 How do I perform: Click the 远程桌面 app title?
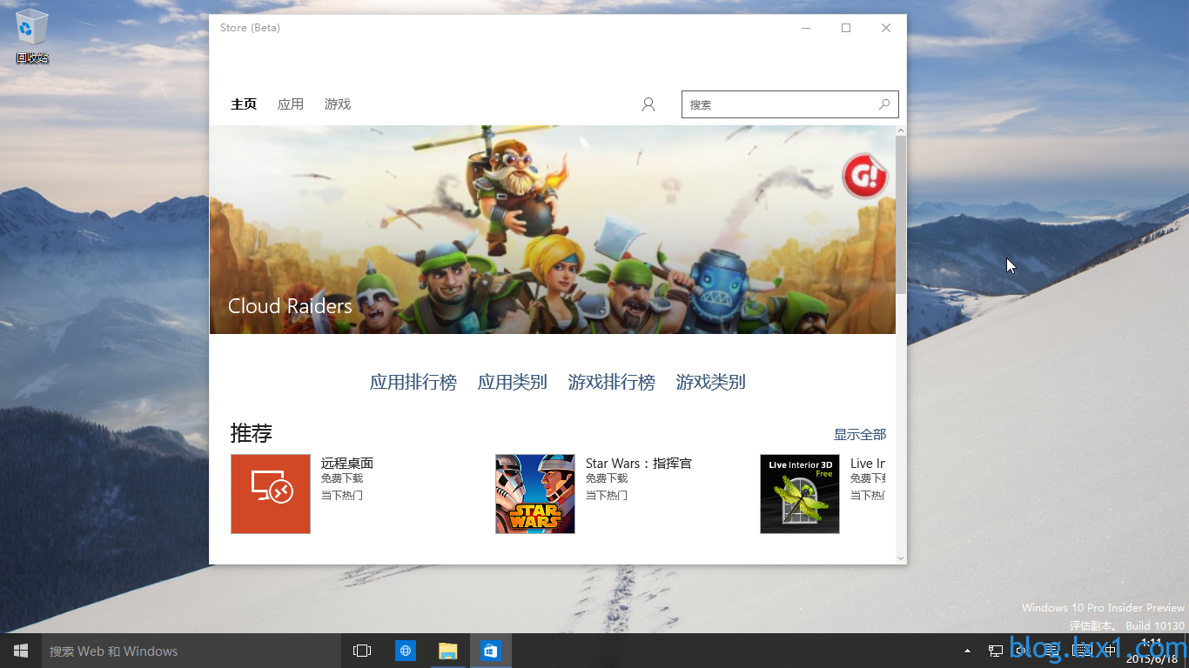pyautogui.click(x=347, y=464)
